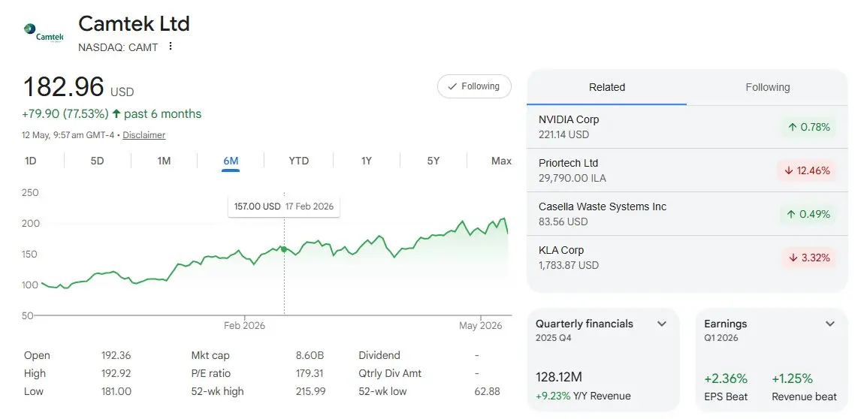Click Casella's 0.49% up badge
The image size is (867, 419).
tap(808, 215)
